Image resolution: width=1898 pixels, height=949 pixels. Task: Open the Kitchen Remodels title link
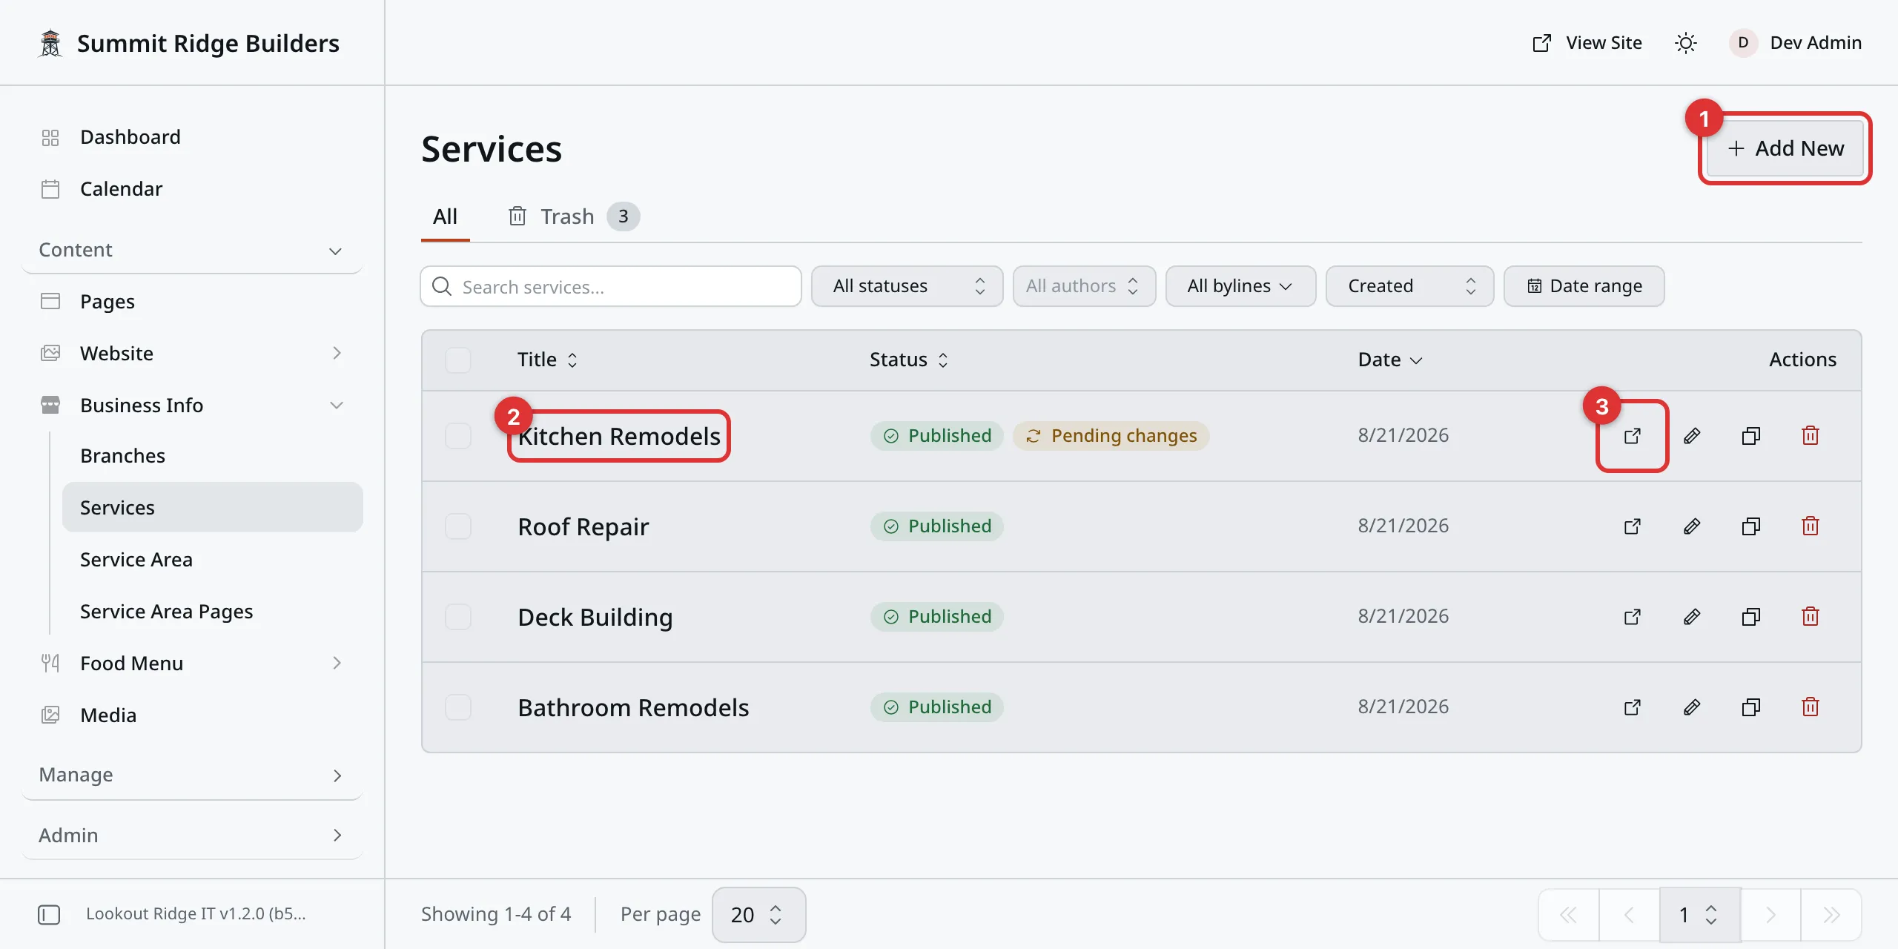[619, 437]
